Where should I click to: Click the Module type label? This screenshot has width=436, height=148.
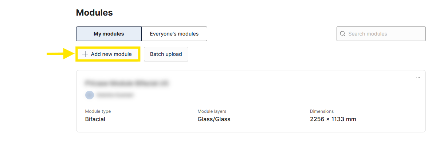[98, 111]
